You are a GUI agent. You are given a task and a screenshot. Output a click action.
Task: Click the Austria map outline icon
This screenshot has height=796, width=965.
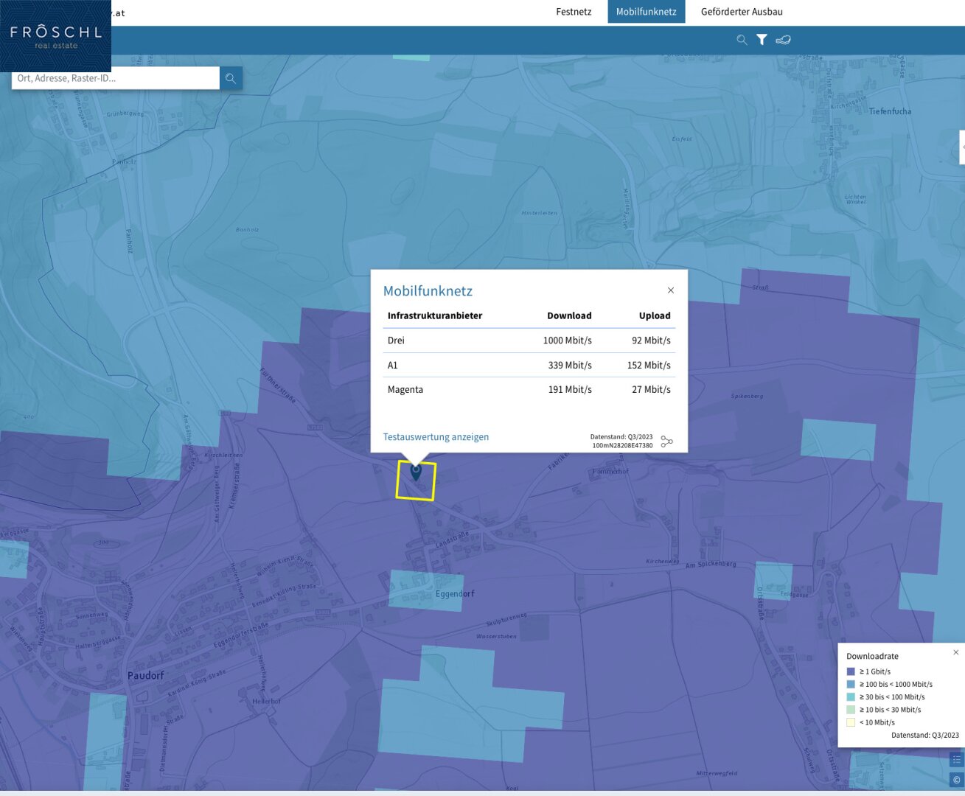783,40
